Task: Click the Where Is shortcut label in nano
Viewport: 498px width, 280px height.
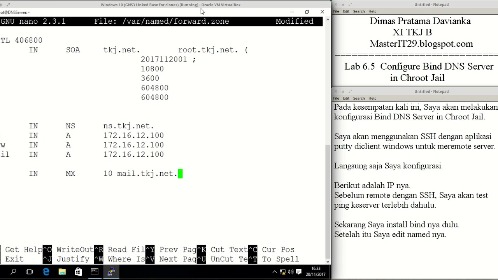Action: point(126,259)
